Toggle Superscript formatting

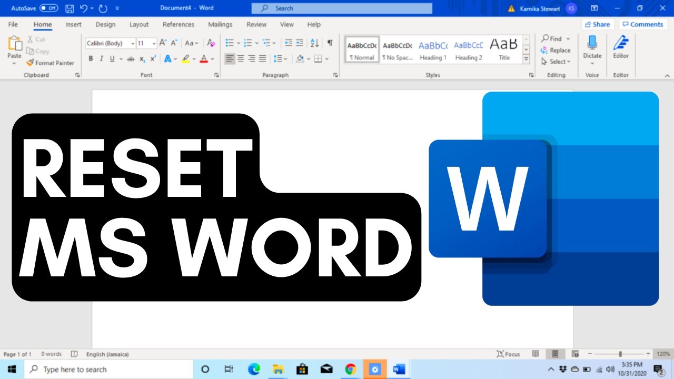[153, 58]
